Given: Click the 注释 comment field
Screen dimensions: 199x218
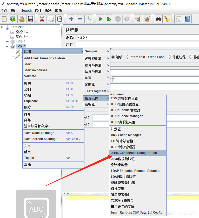Looking at the screenshot, I should pyautogui.click(x=138, y=44).
